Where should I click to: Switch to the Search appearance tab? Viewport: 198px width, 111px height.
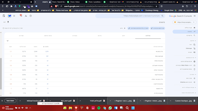48,36
